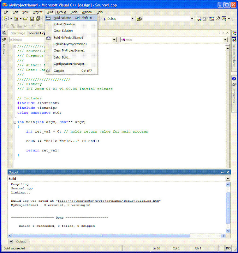Open the BuildLog.htm file link
The width and height of the screenshot is (238, 253).
point(108,201)
